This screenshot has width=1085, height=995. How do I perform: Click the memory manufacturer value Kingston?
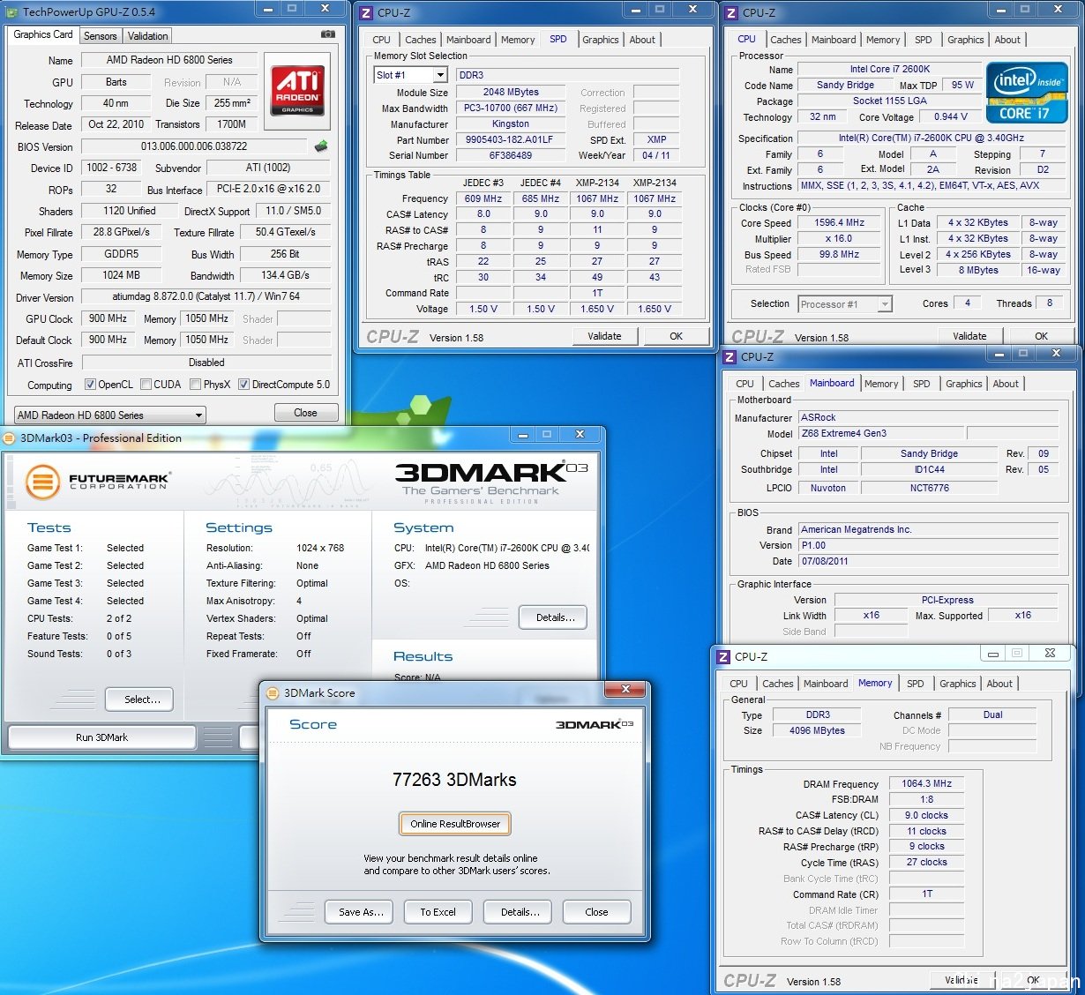(511, 124)
